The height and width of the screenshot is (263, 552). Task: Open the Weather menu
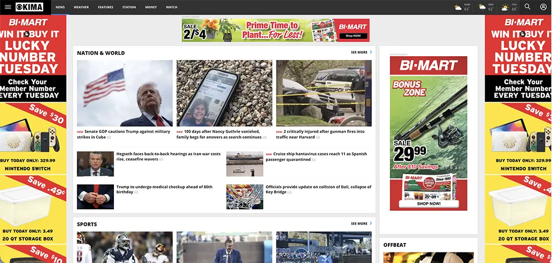81,7
